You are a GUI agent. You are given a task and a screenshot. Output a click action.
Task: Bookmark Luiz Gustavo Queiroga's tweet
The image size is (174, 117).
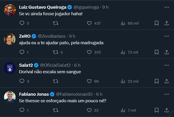pyautogui.click(x=157, y=23)
